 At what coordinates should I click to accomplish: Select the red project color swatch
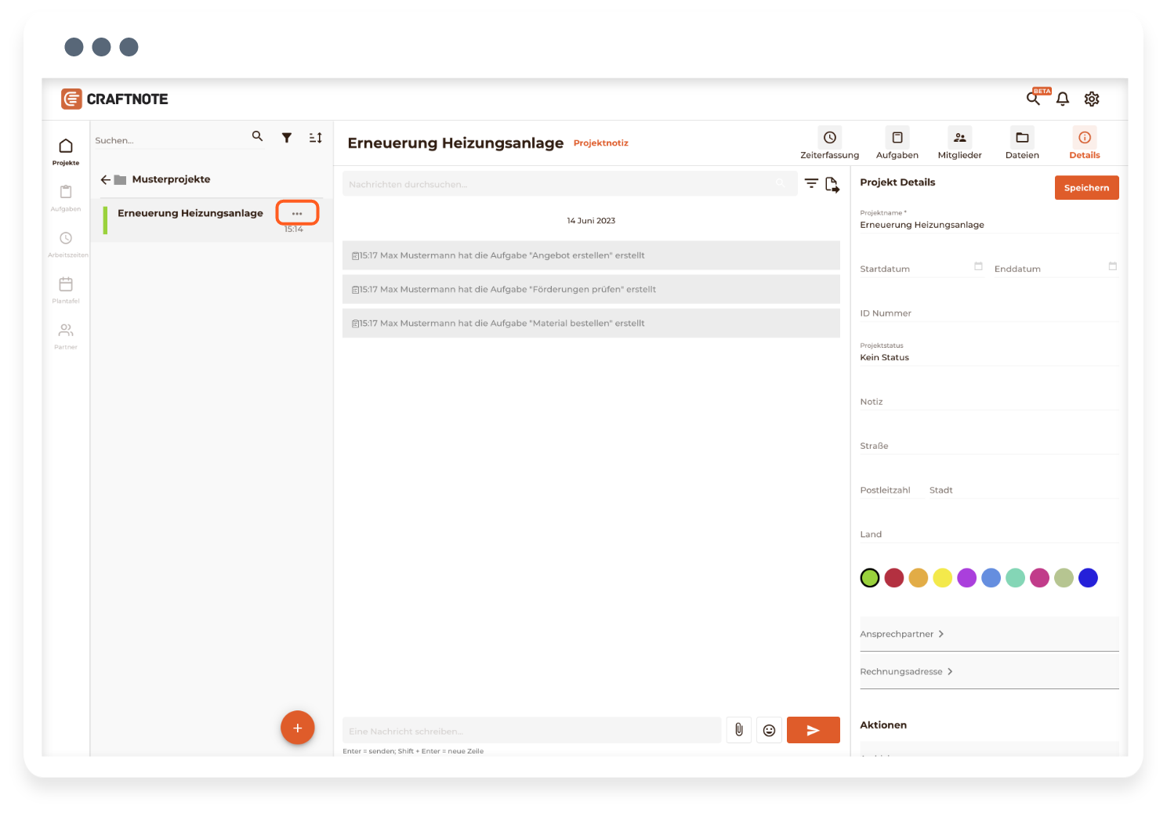coord(894,578)
